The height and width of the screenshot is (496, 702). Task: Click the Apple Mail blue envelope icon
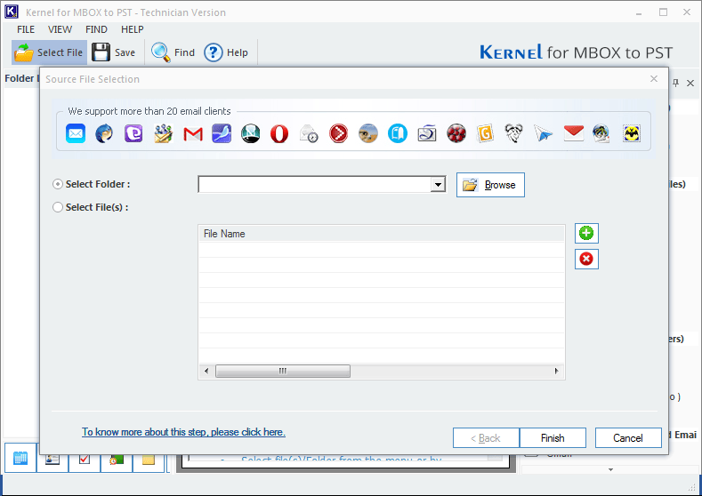coord(76,133)
